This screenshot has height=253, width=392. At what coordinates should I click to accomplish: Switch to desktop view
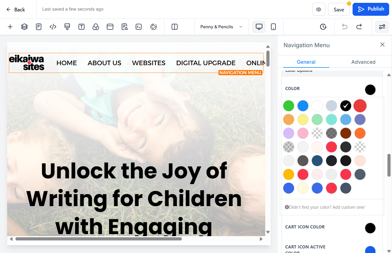pos(259,27)
